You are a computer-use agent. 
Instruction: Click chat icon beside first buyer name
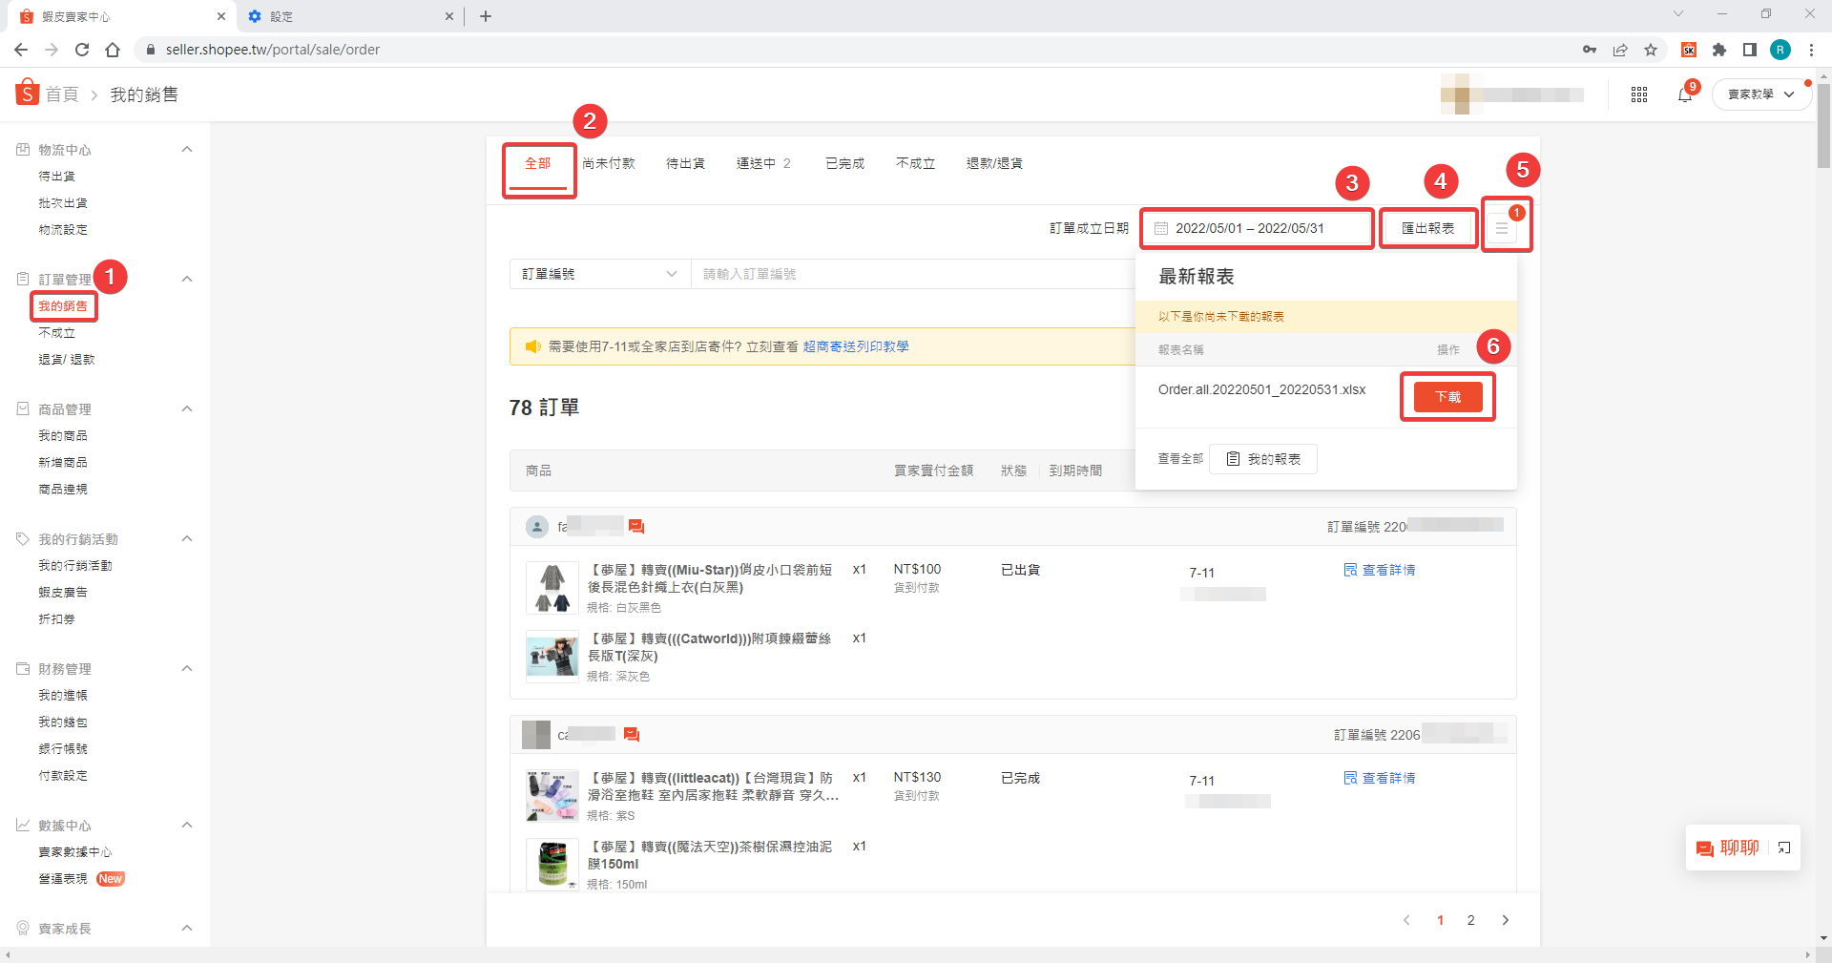click(x=636, y=527)
